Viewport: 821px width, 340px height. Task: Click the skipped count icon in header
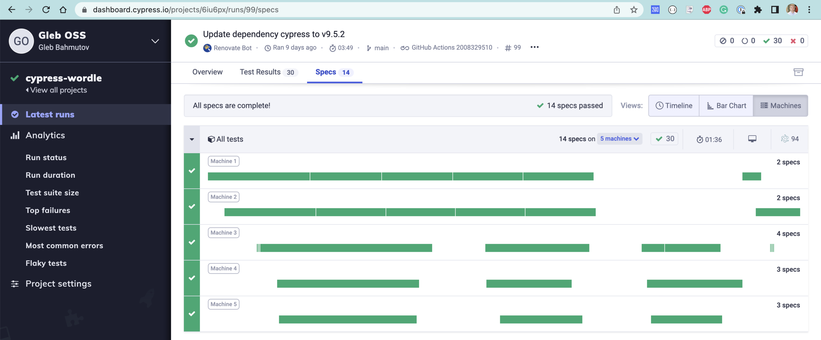[x=723, y=41]
